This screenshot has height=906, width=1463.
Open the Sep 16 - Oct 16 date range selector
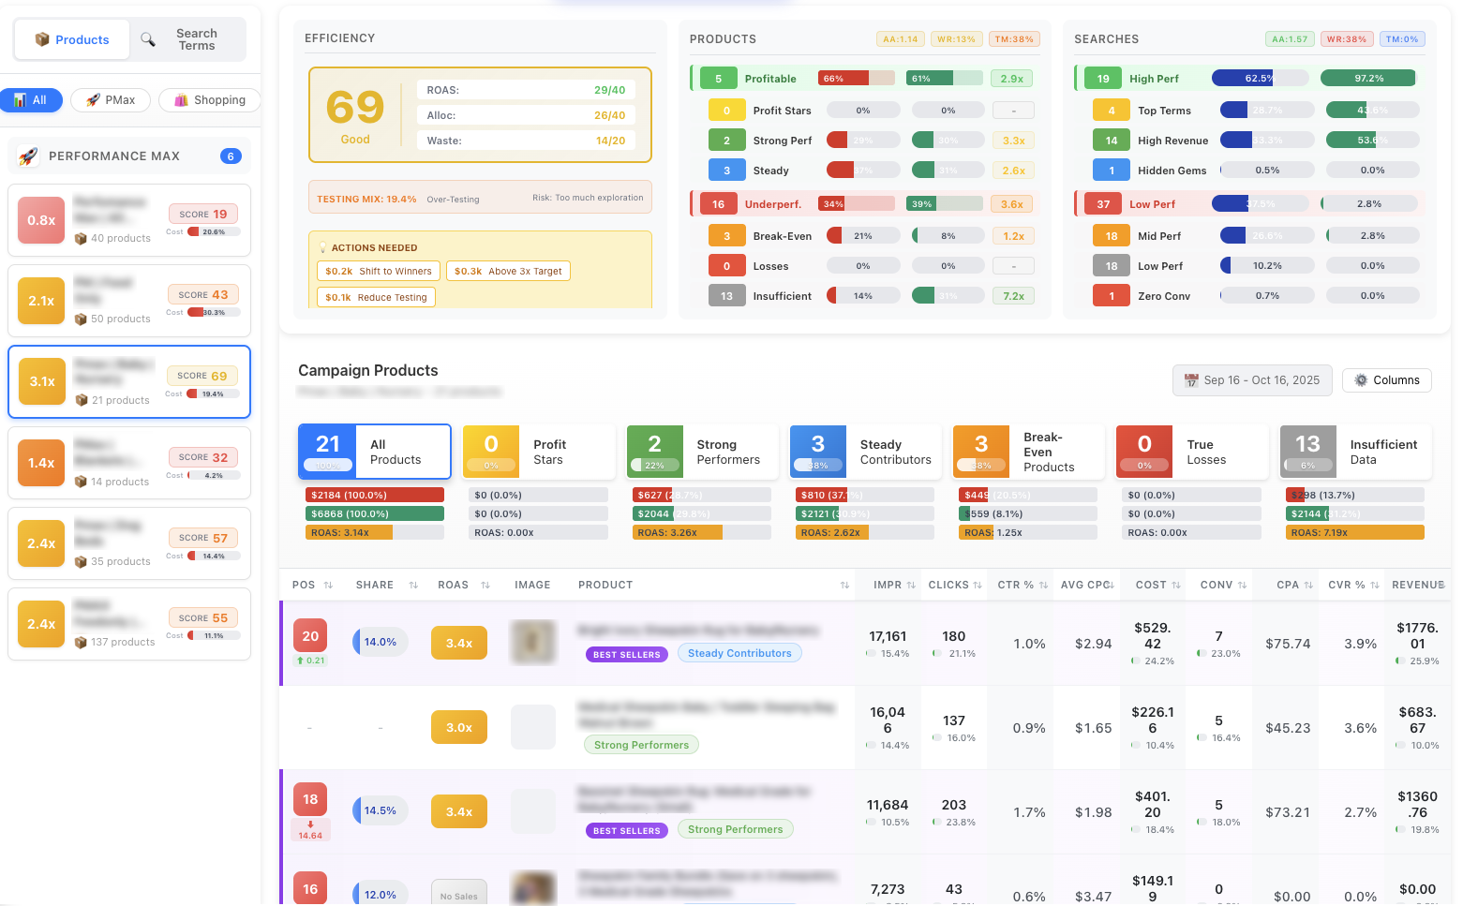pyautogui.click(x=1252, y=380)
